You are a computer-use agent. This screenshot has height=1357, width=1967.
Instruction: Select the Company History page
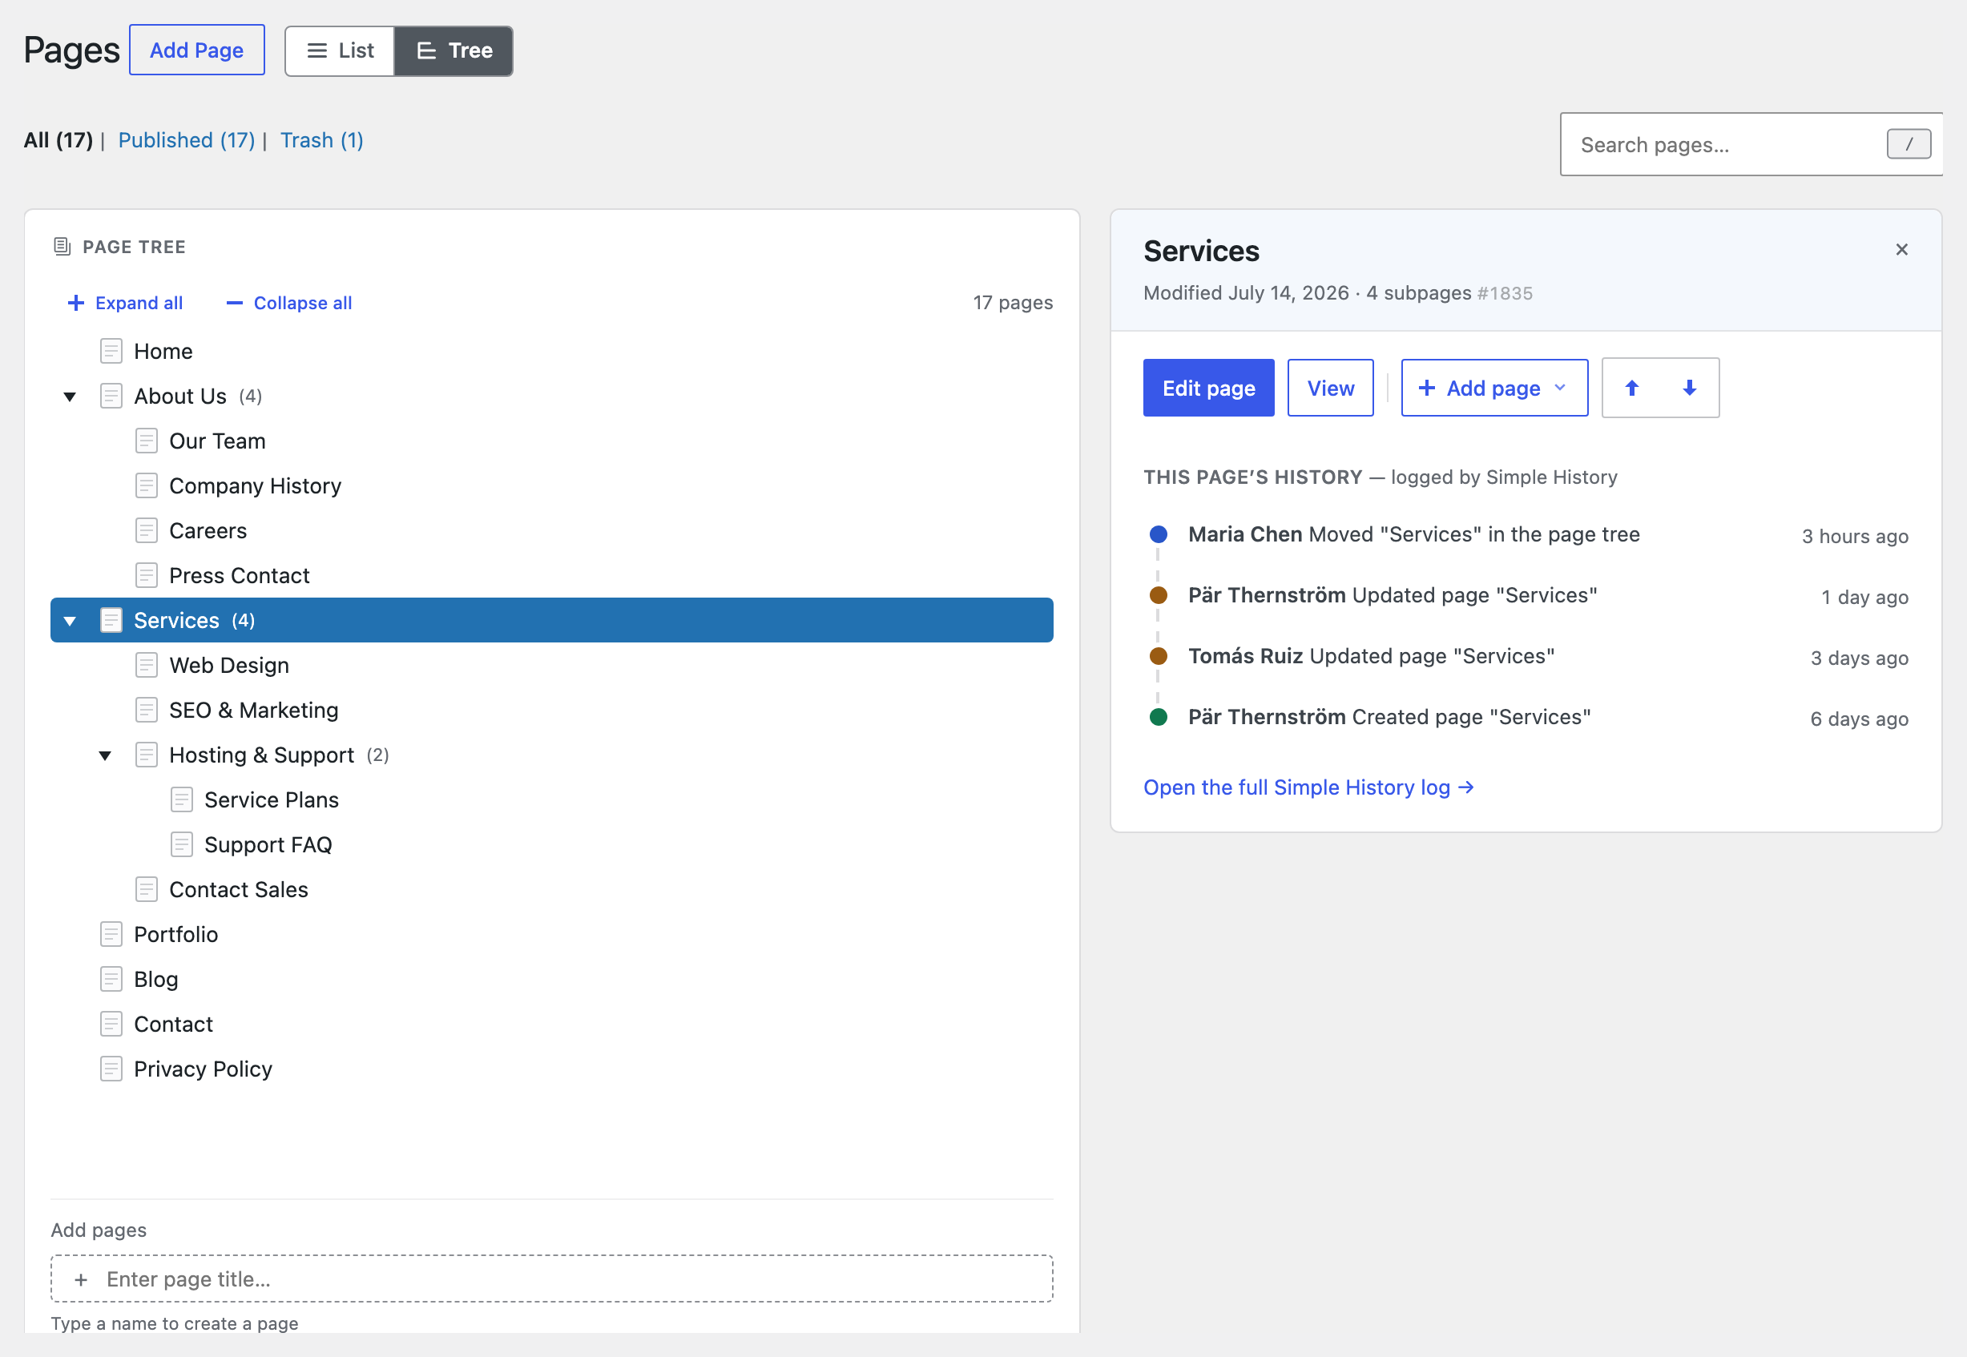pyautogui.click(x=552, y=485)
